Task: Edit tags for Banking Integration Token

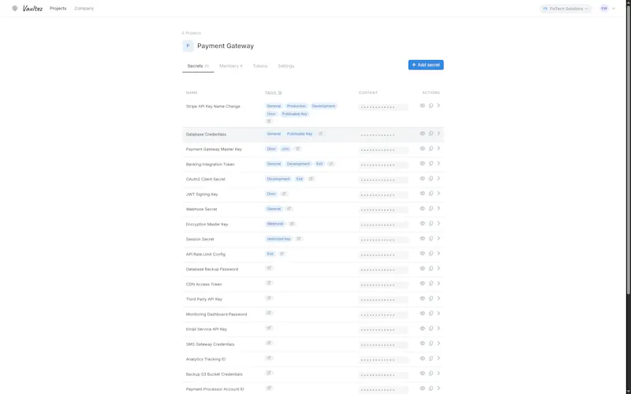Action: click(331, 164)
